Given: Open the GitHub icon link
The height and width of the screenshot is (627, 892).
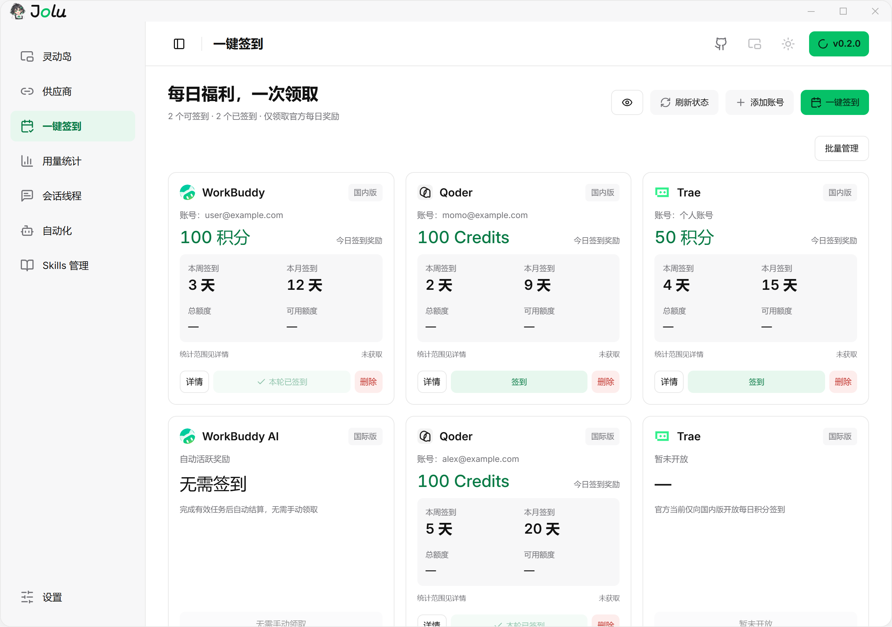Looking at the screenshot, I should (x=721, y=44).
